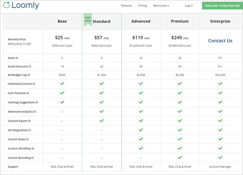Click the Enterprise plan Custom Workflow checkmark
This screenshot has height=175, width=243.
(x=220, y=148)
